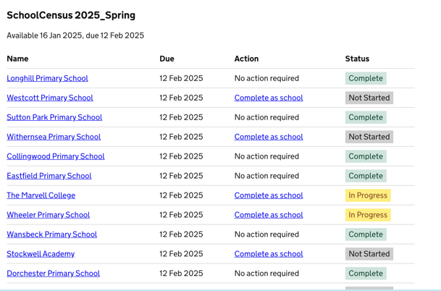Click Complete status tag for Collingwood Primary
Image resolution: width=441 pixels, height=291 pixels.
point(366,156)
